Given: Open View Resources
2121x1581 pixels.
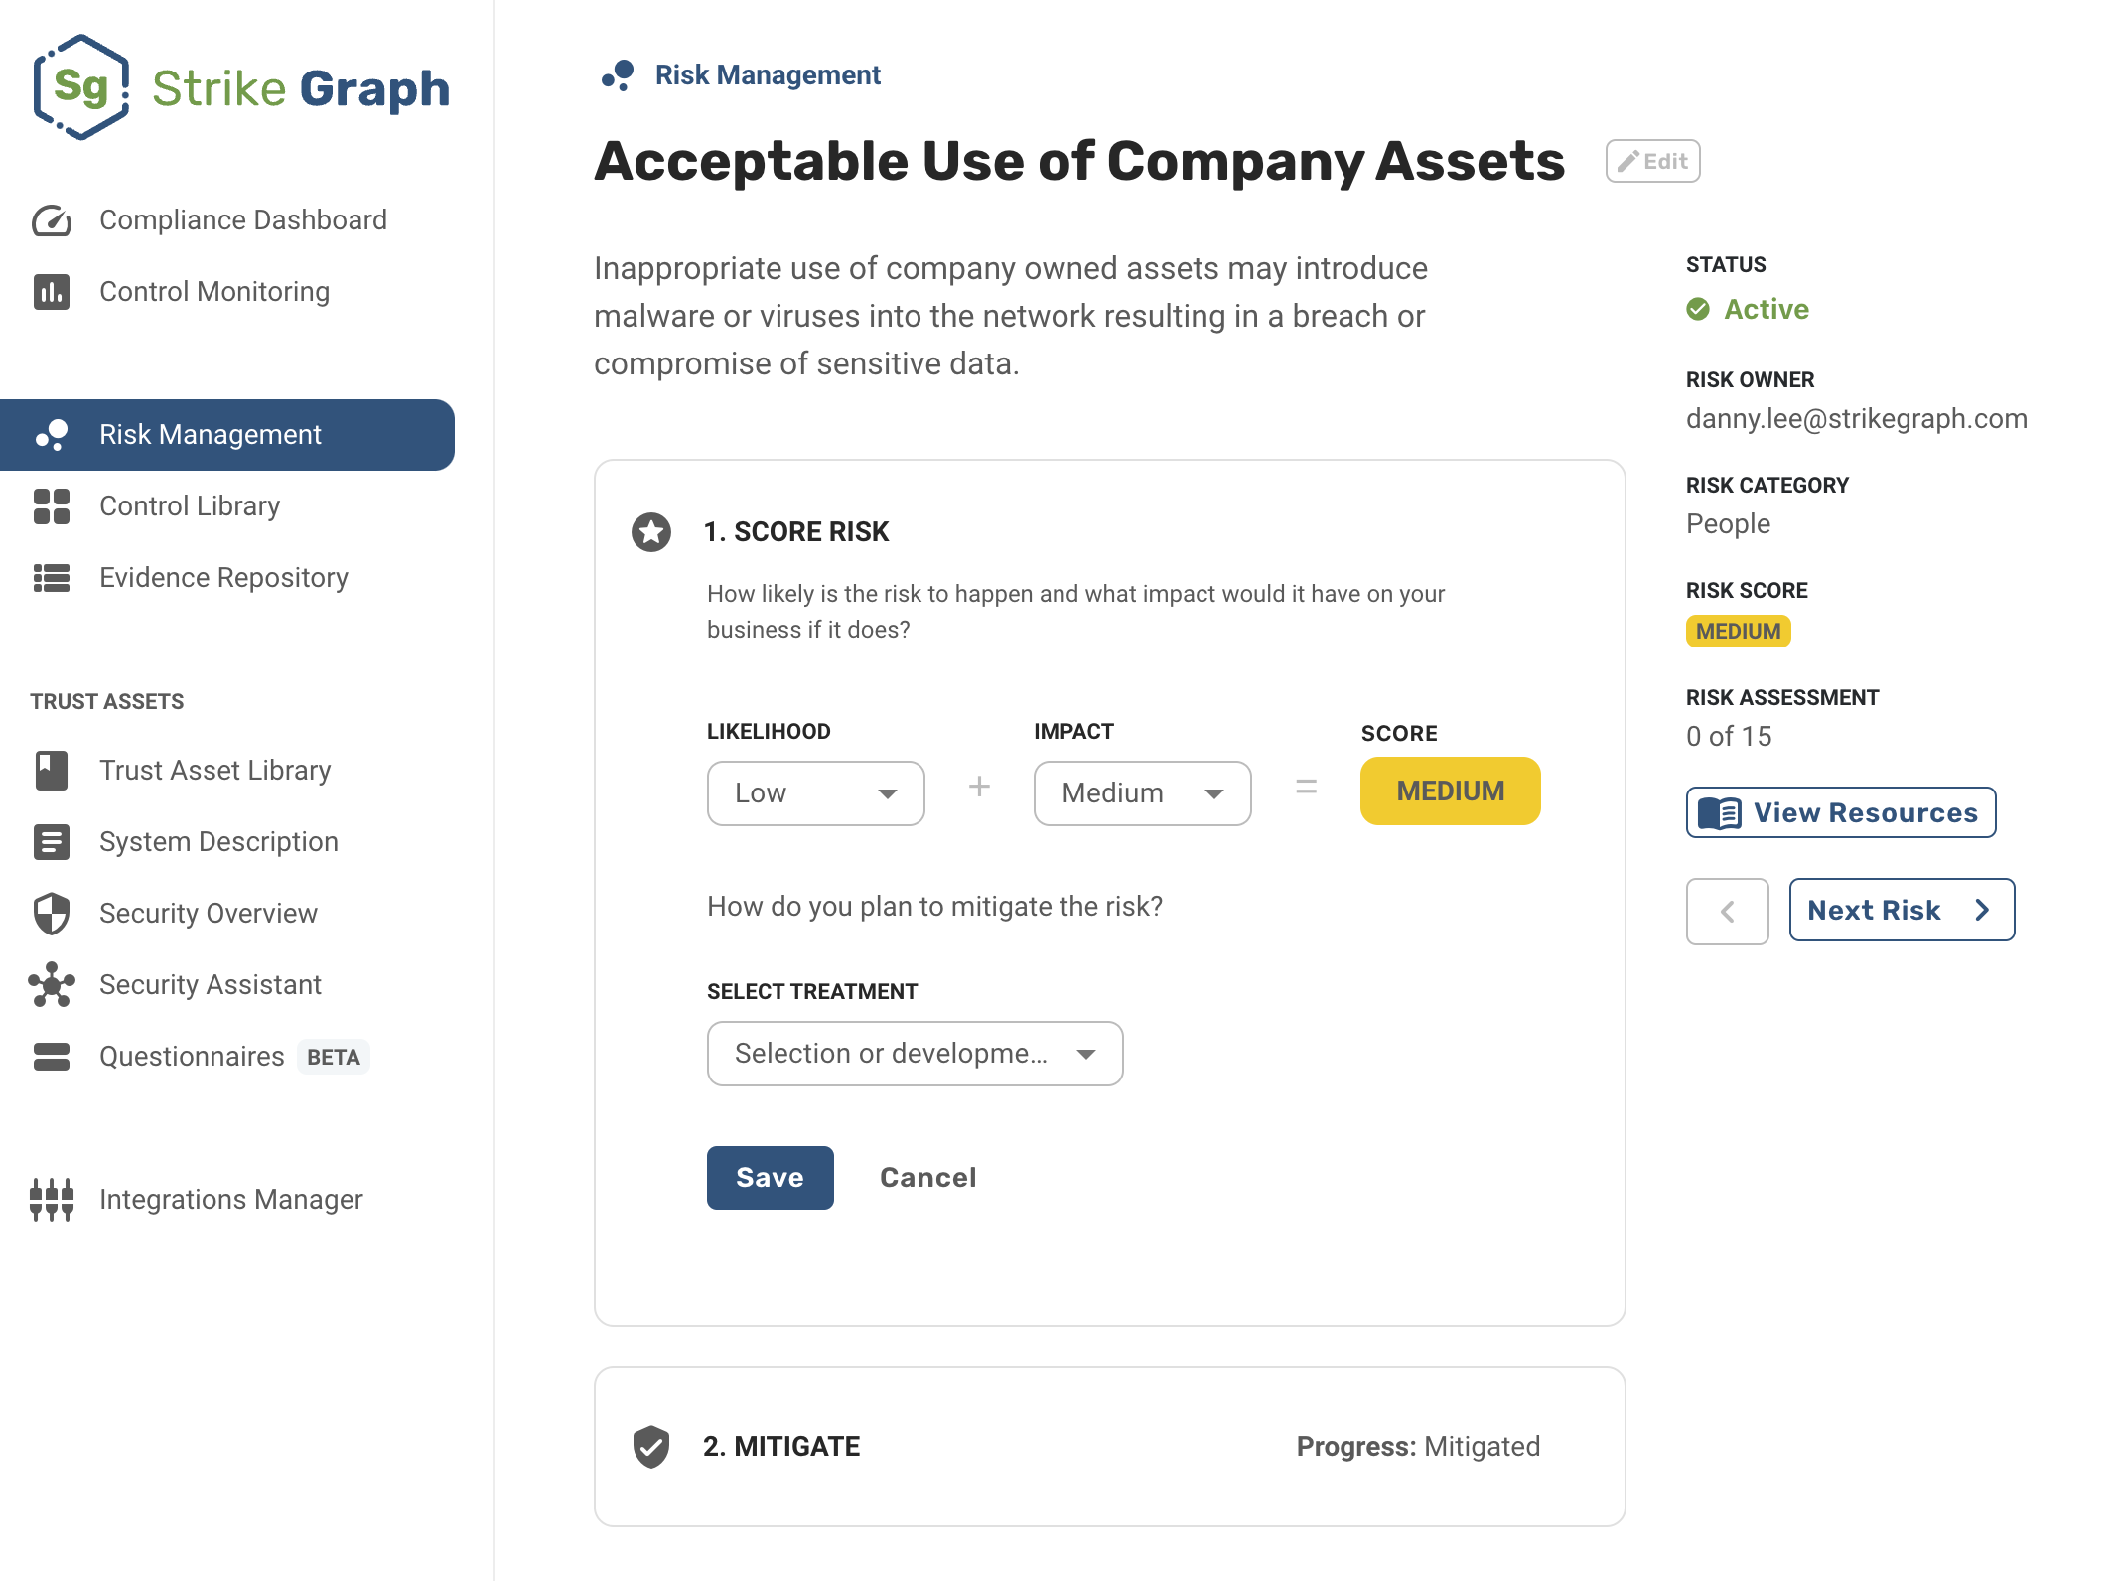Looking at the screenshot, I should point(1839,812).
